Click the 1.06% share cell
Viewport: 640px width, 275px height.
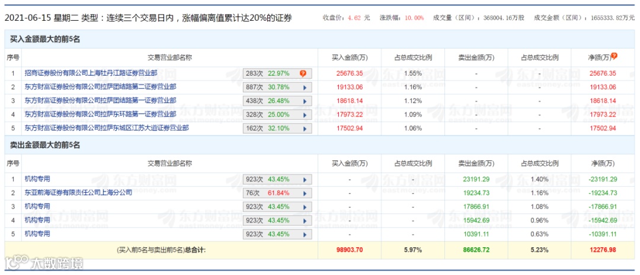pyautogui.click(x=413, y=128)
